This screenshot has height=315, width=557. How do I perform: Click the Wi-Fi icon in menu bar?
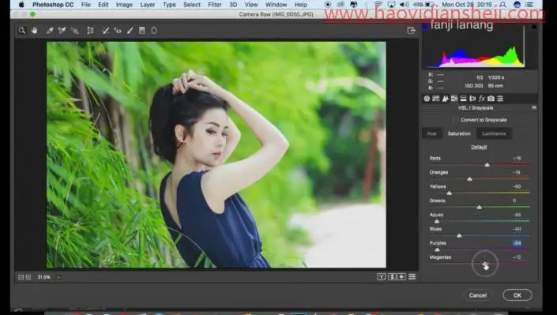tap(378, 5)
